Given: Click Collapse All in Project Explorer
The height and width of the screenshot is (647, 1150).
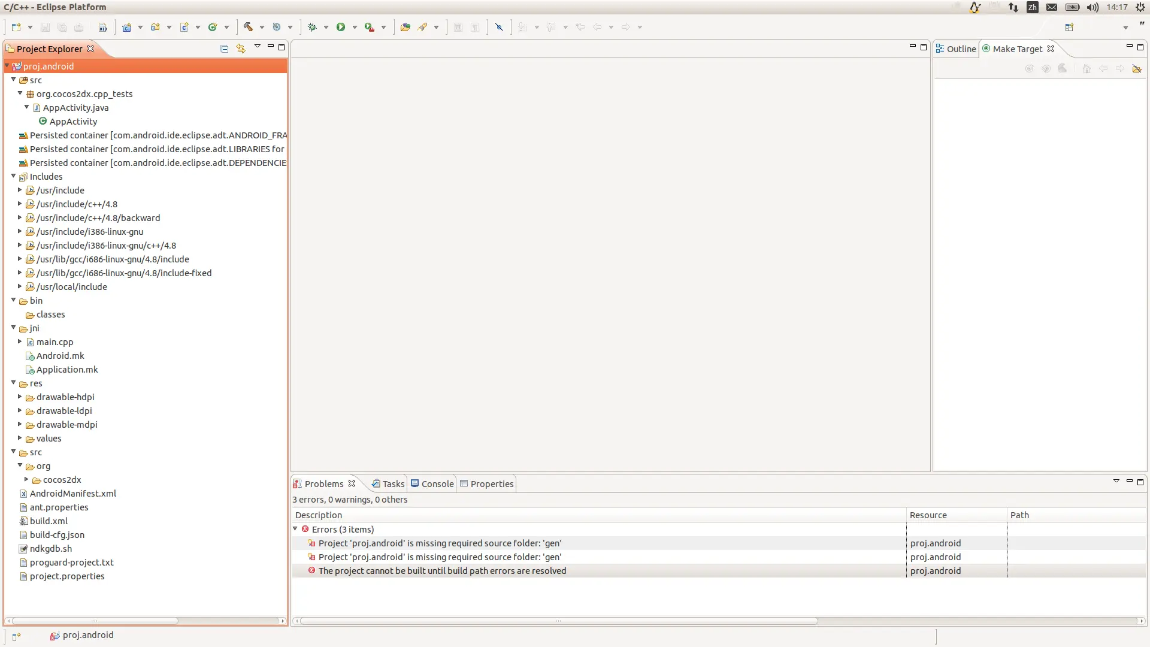Looking at the screenshot, I should (225, 49).
